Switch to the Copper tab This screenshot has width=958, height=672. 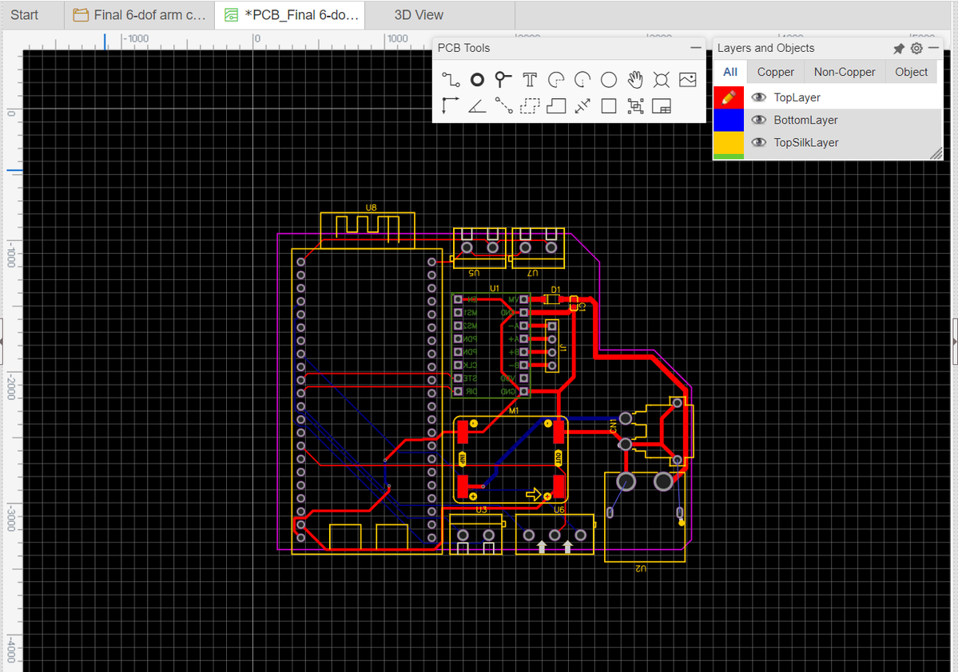[775, 72]
